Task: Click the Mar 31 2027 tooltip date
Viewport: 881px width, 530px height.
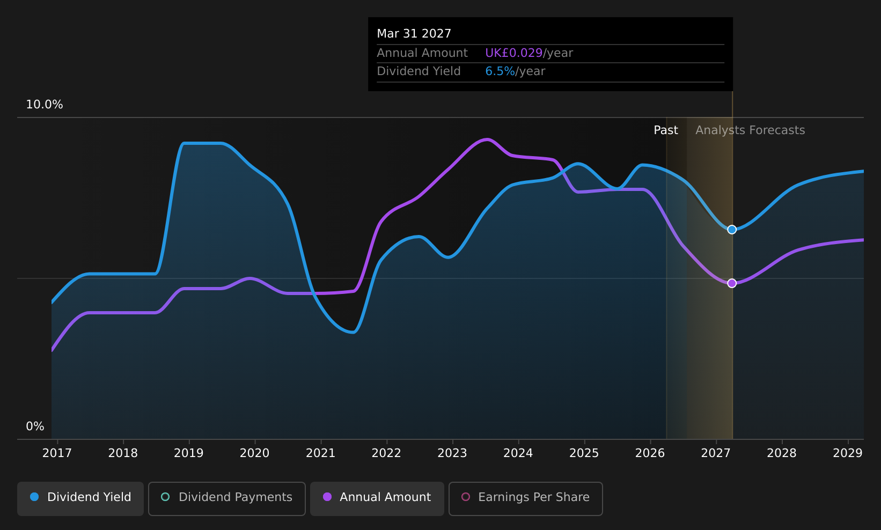Action: tap(414, 34)
